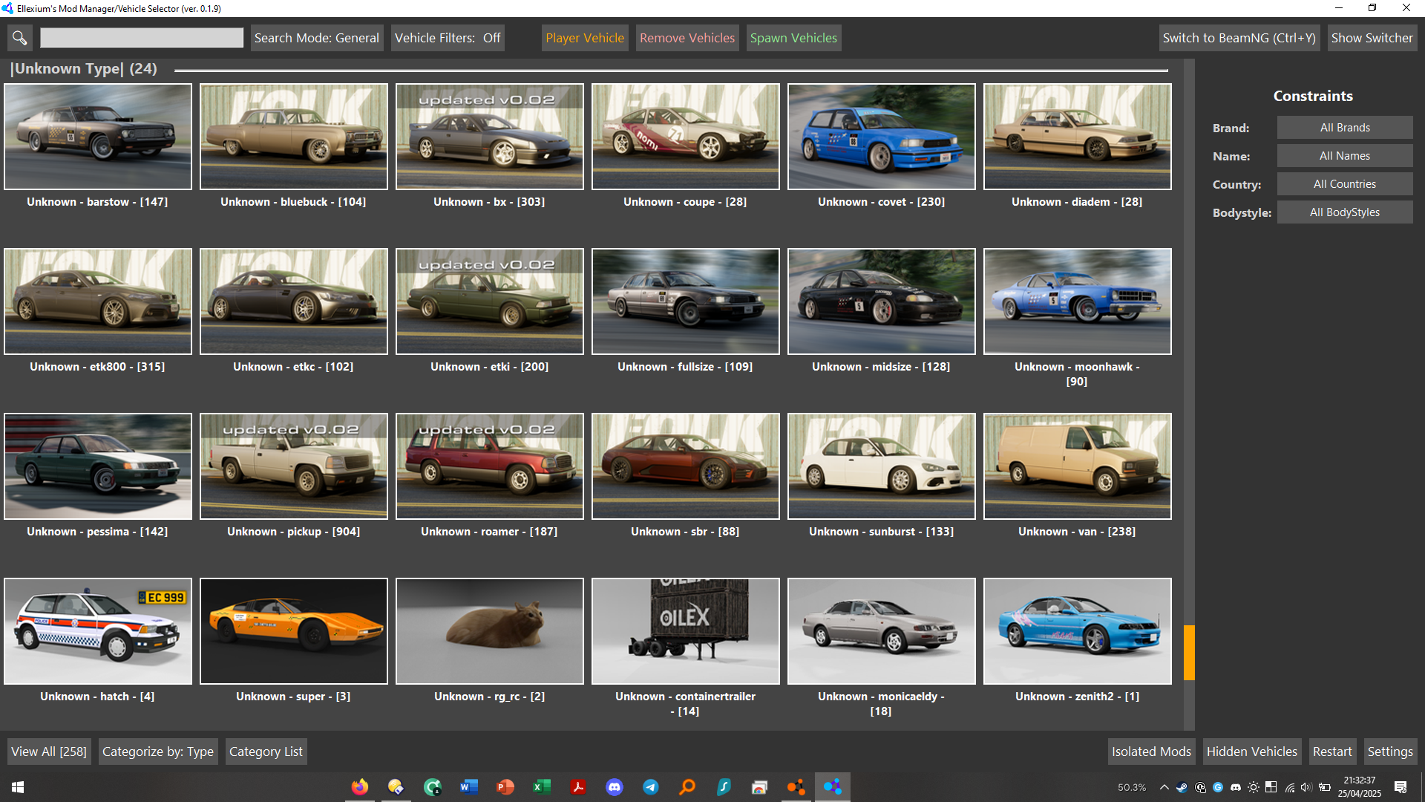
Task: Toggle Vehicle Filters Off button
Action: 448,38
